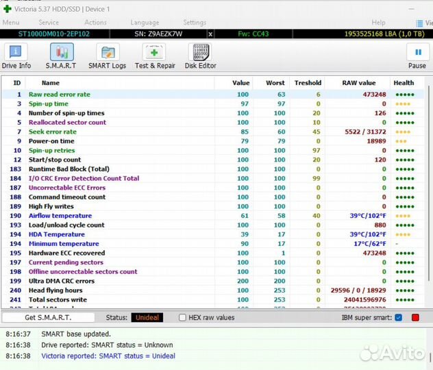Select the High Fly writes row
433x370 pixels.
[212, 206]
